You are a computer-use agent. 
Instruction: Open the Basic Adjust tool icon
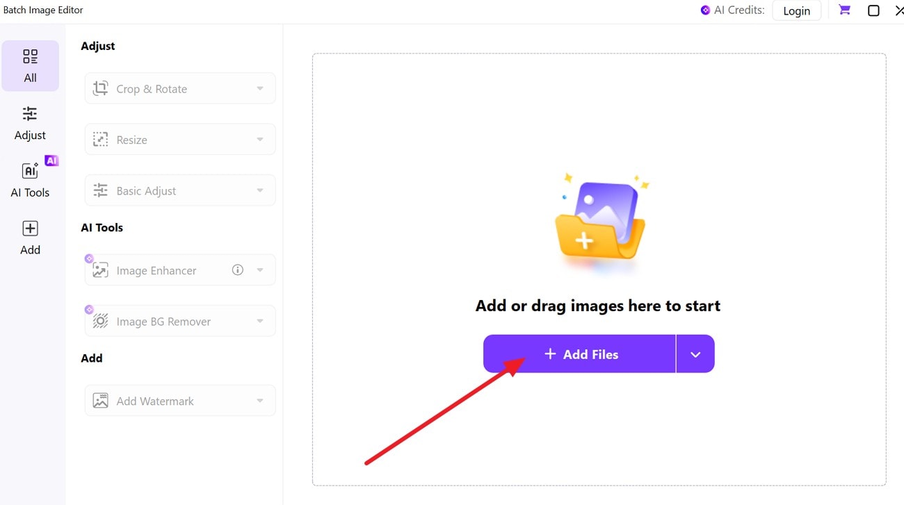(x=100, y=190)
